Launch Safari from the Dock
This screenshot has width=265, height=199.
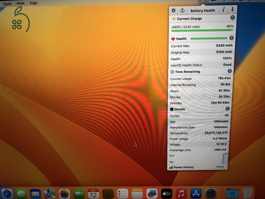pyautogui.click(x=7, y=194)
